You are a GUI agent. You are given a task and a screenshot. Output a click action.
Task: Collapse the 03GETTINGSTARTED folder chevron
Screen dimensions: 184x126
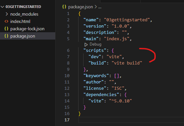(x=2, y=7)
